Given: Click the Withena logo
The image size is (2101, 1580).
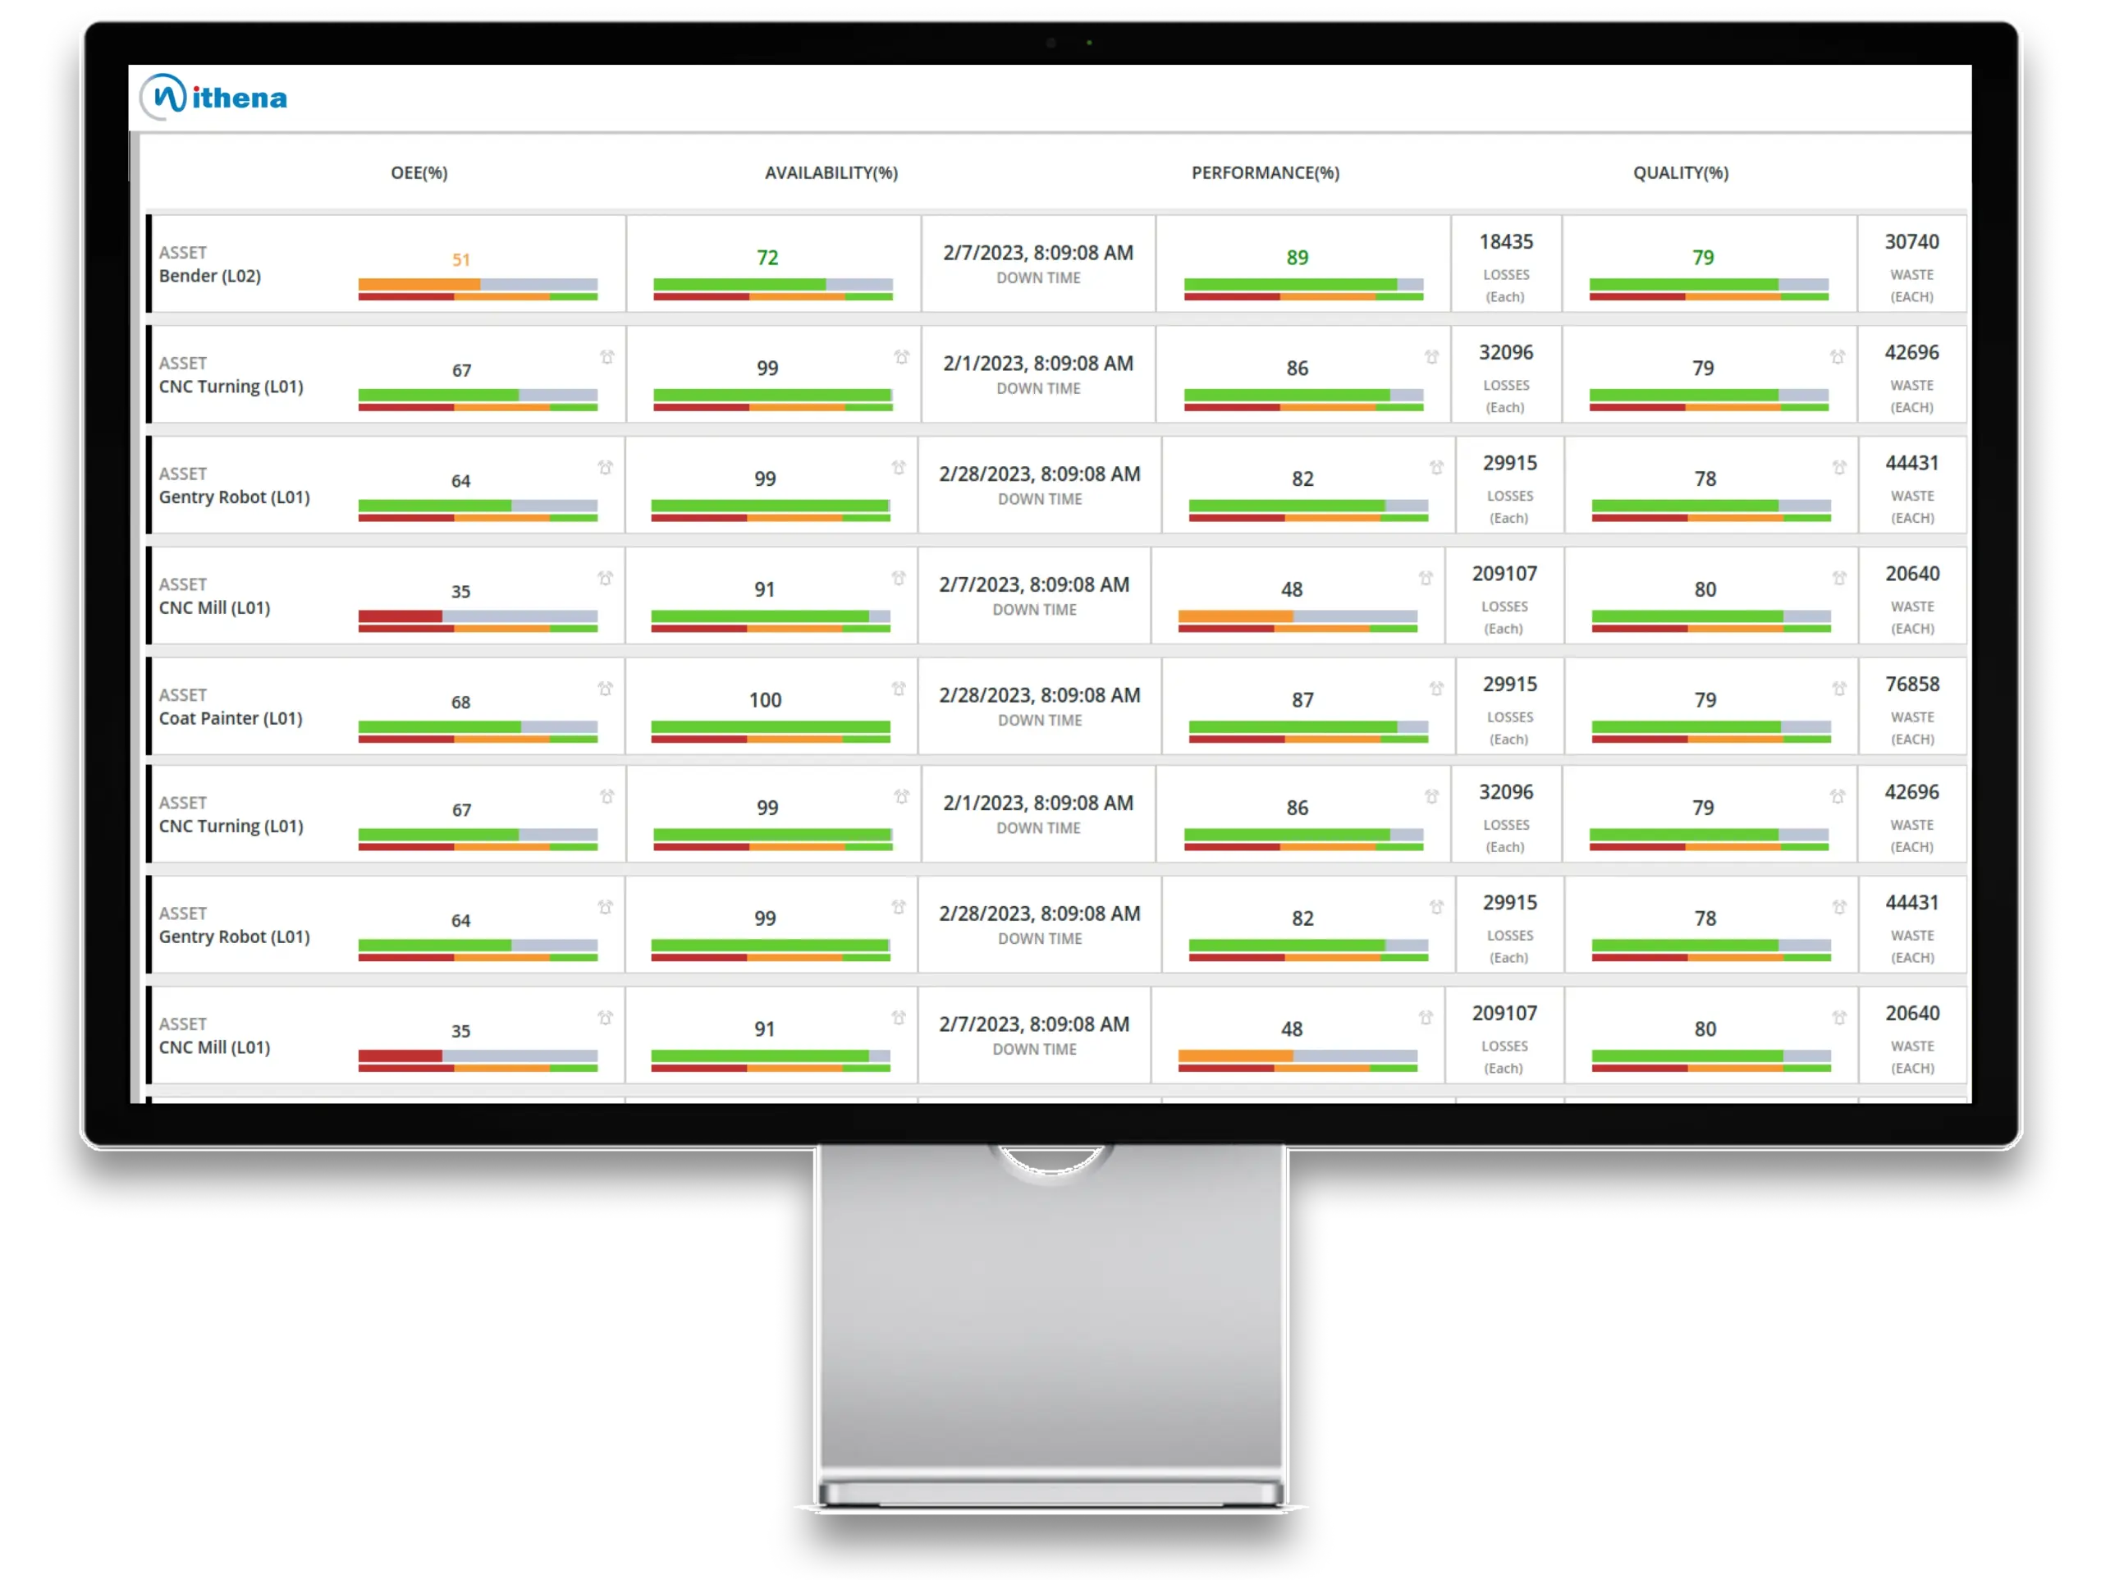Looking at the screenshot, I should pyautogui.click(x=213, y=97).
